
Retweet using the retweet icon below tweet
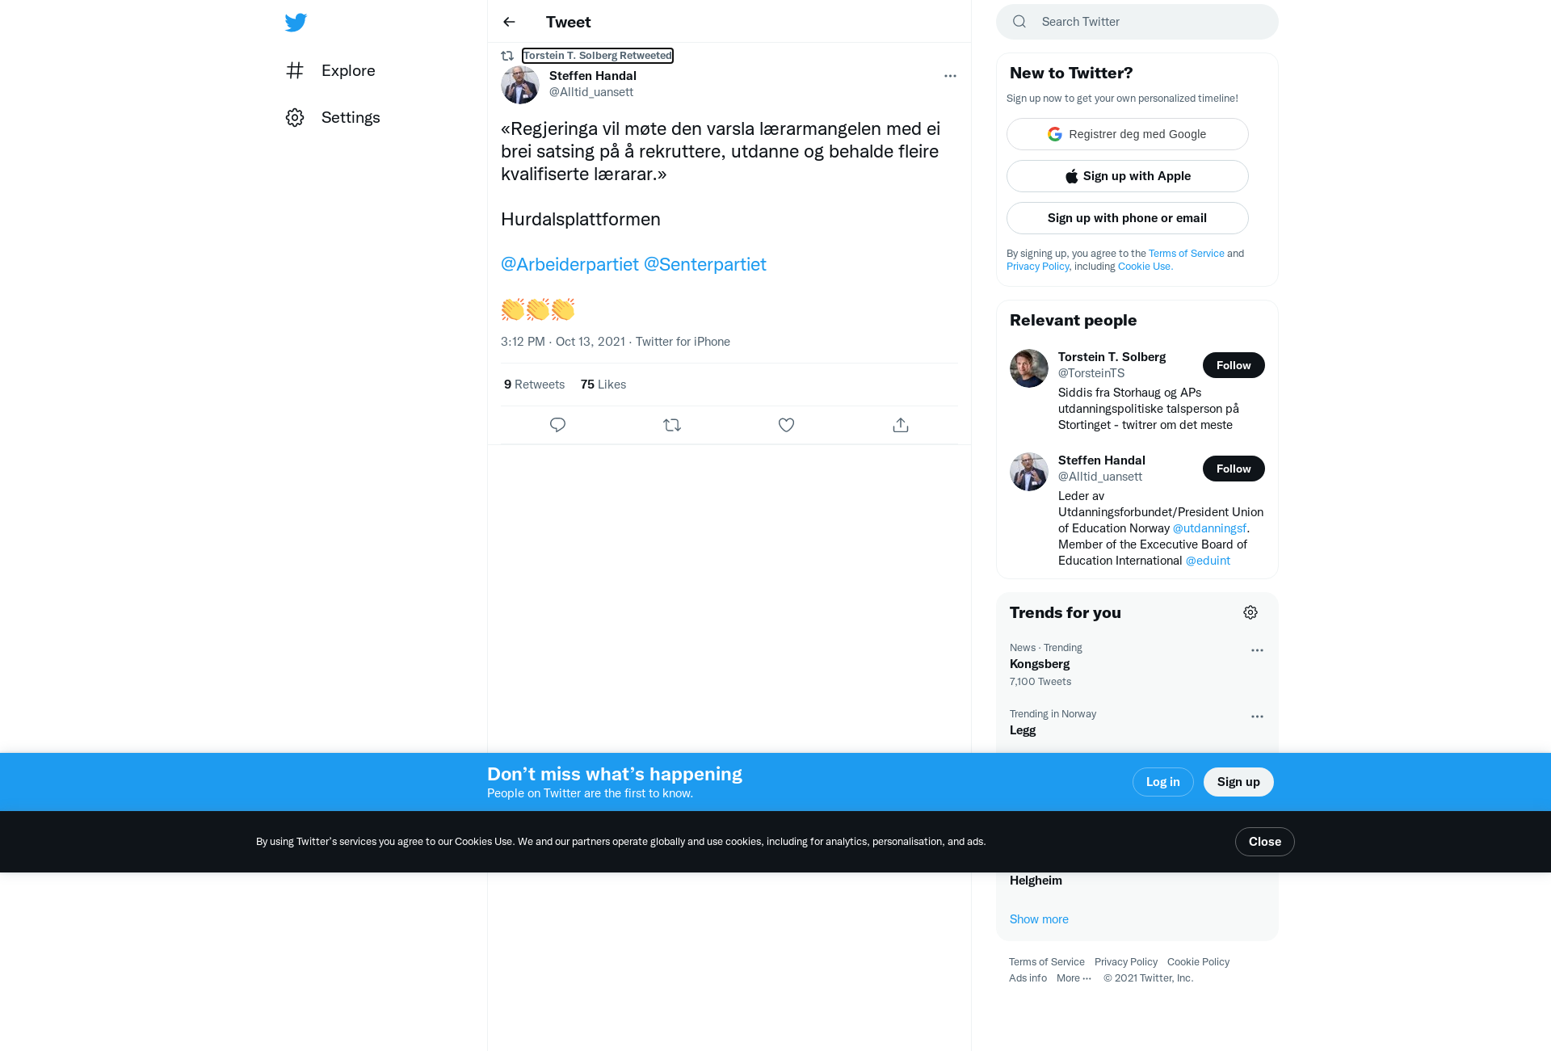(672, 425)
